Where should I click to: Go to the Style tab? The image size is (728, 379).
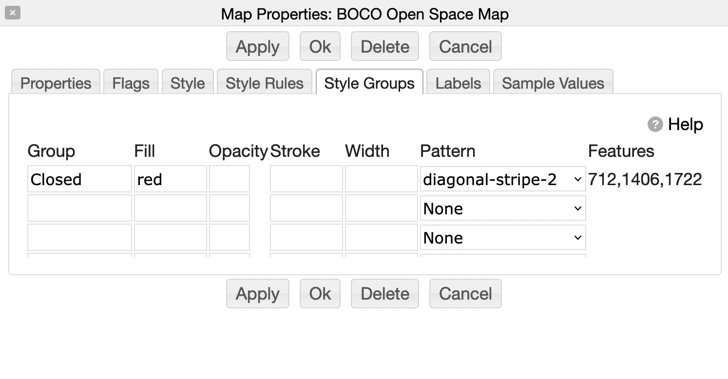tap(188, 83)
